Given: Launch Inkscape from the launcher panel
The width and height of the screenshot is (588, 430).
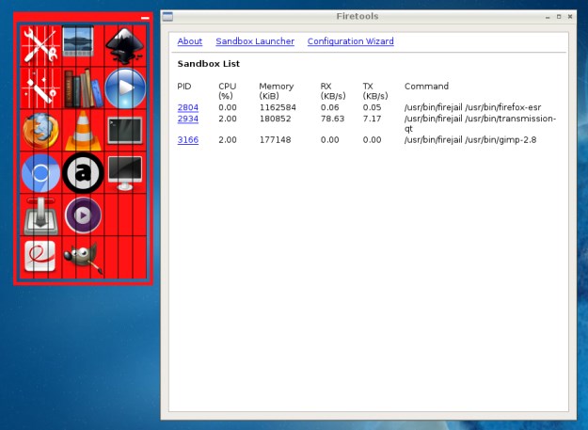Looking at the screenshot, I should tap(125, 44).
